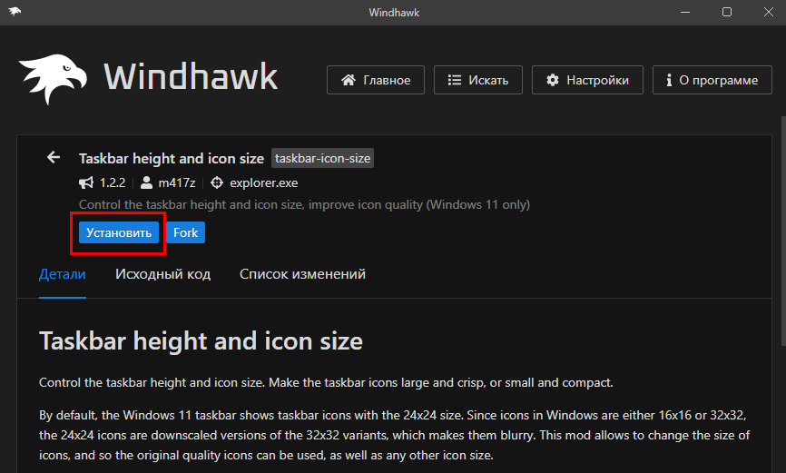Install the mod with Установить button
Viewport: 786px width, 473px height.
pos(119,232)
